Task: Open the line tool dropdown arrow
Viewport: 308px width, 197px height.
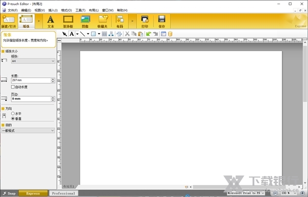Action: [x=88, y=34]
